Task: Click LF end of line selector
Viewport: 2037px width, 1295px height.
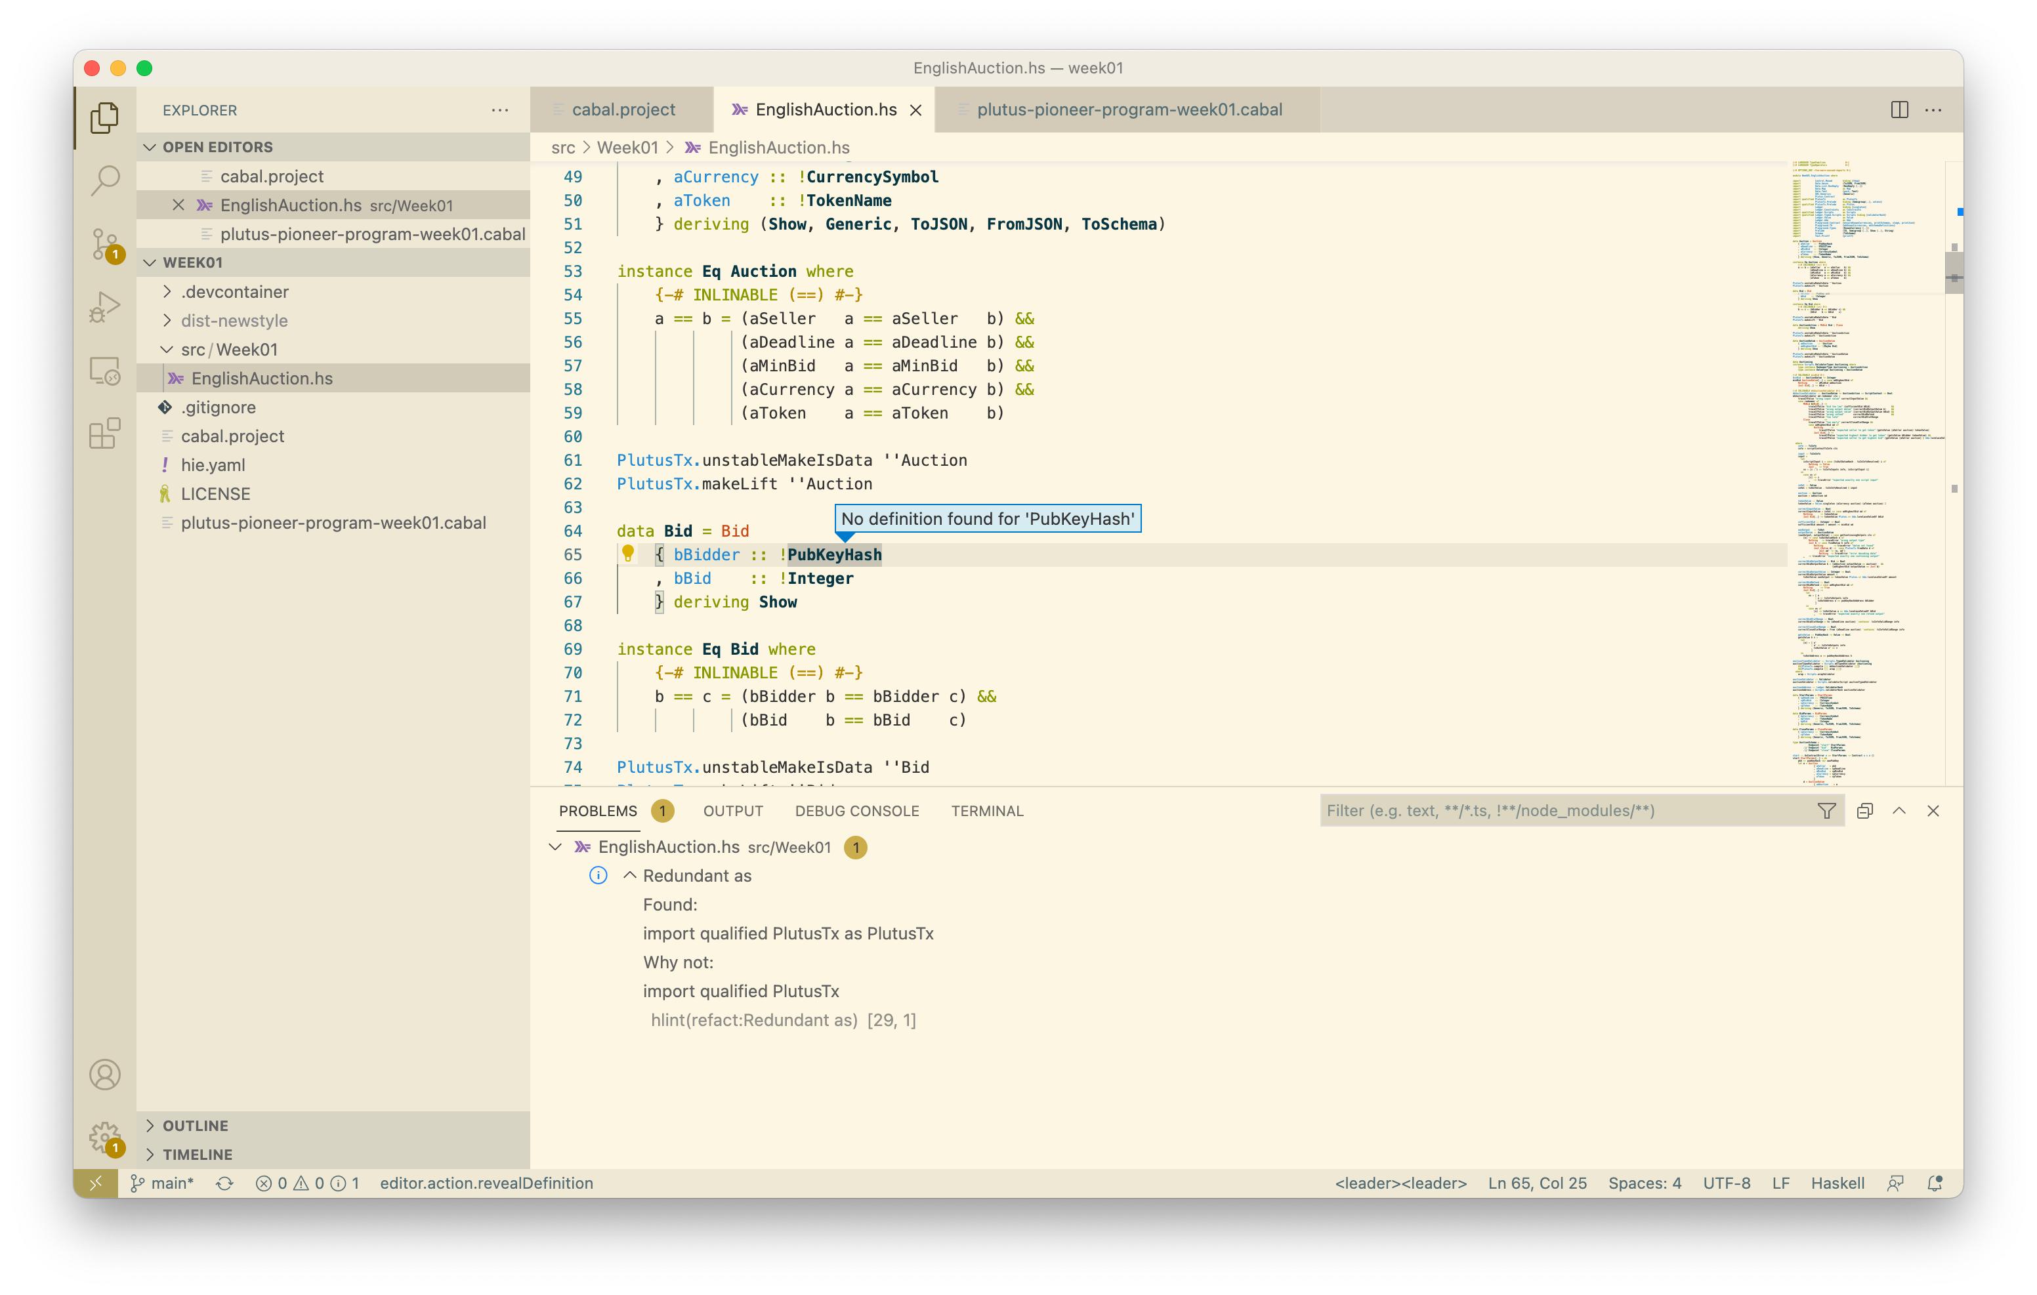Action: 1780,1183
